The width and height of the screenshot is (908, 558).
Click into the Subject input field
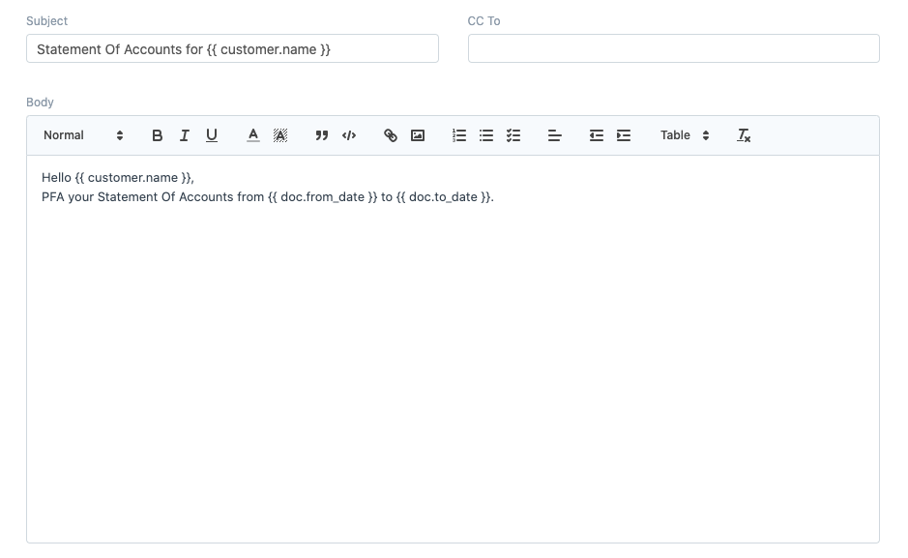click(x=232, y=48)
